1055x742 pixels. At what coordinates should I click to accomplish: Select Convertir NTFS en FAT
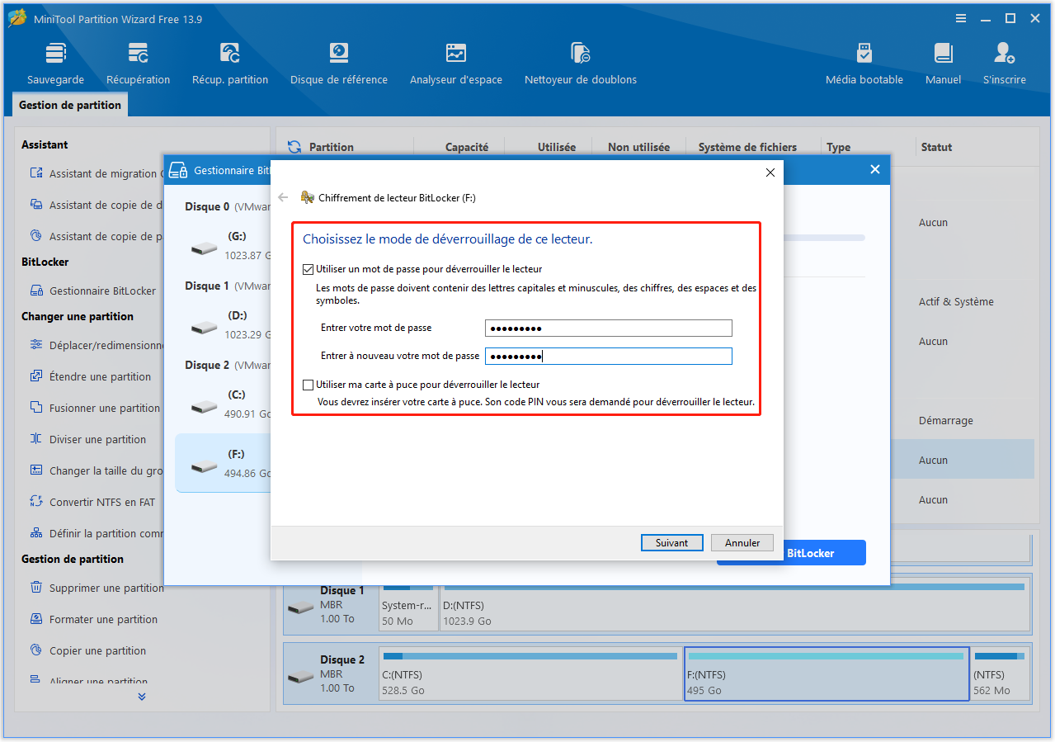(92, 502)
